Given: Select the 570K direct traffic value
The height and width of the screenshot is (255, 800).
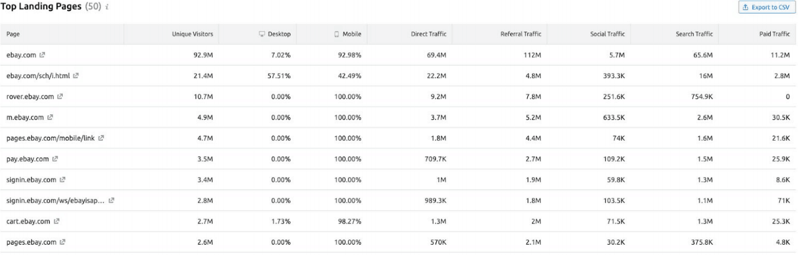Looking at the screenshot, I should [438, 242].
